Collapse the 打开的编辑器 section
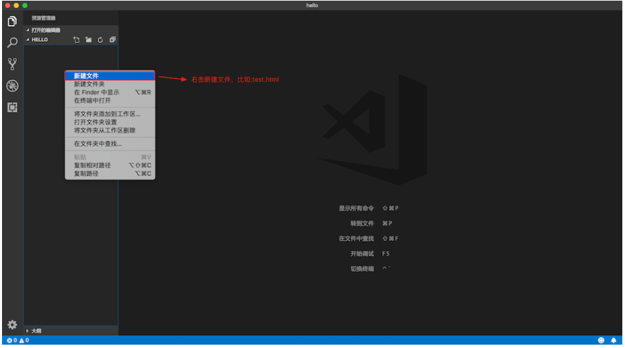This screenshot has height=348, width=625. point(71,30)
